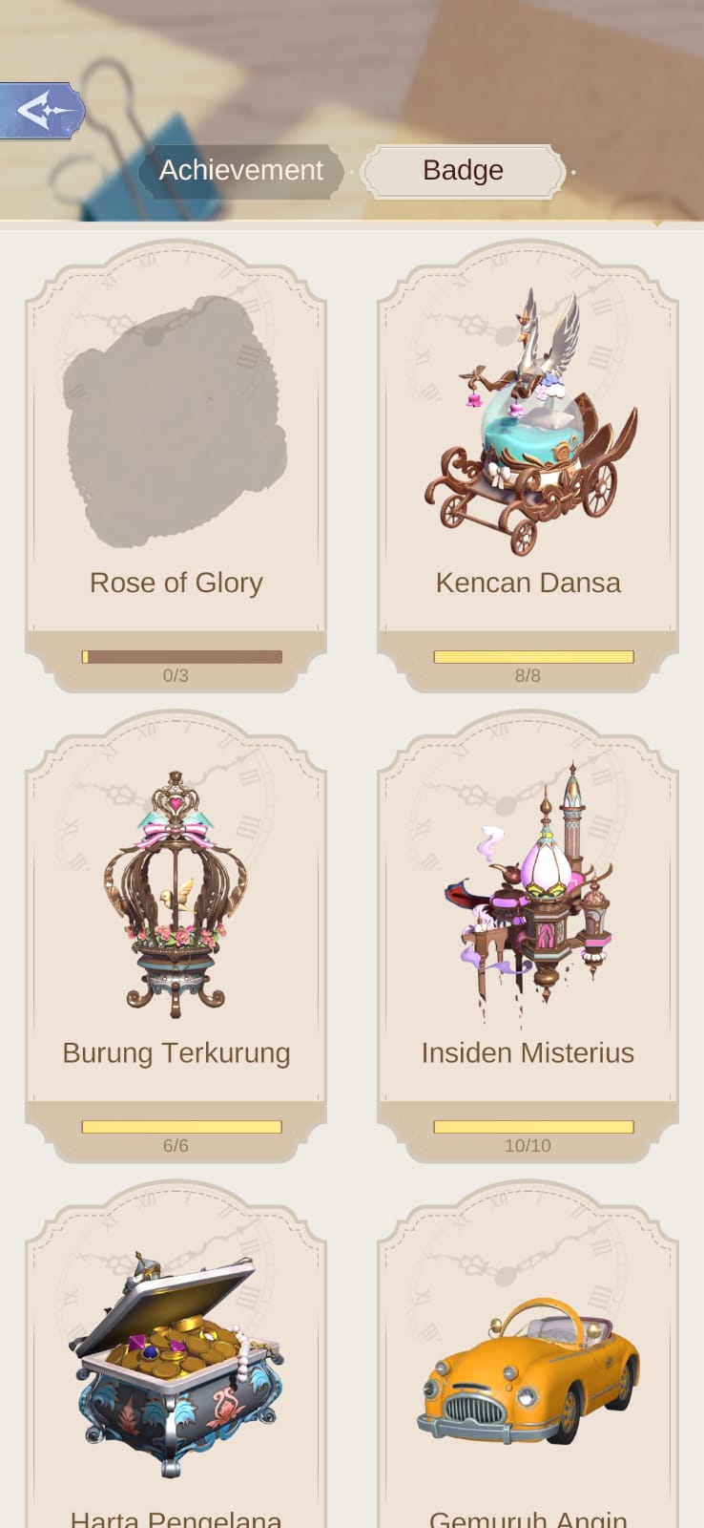The image size is (704, 1528).
Task: Click Burung Terkurung 6/6 progress bar
Action: click(181, 1127)
